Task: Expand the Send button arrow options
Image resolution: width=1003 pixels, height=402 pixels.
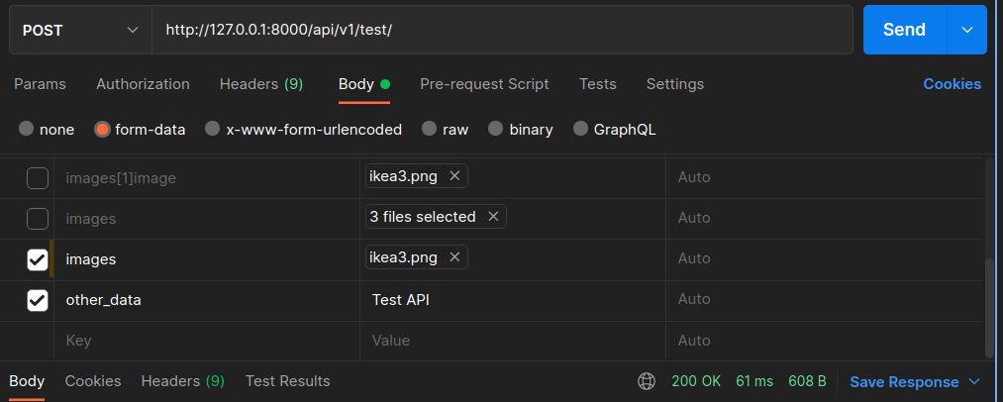Action: 967,30
